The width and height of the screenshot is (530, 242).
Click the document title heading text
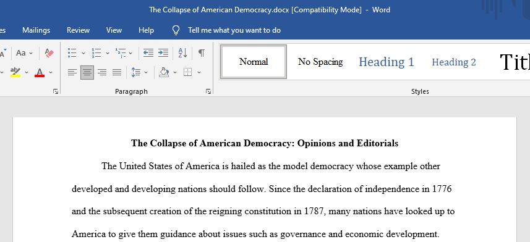point(265,143)
